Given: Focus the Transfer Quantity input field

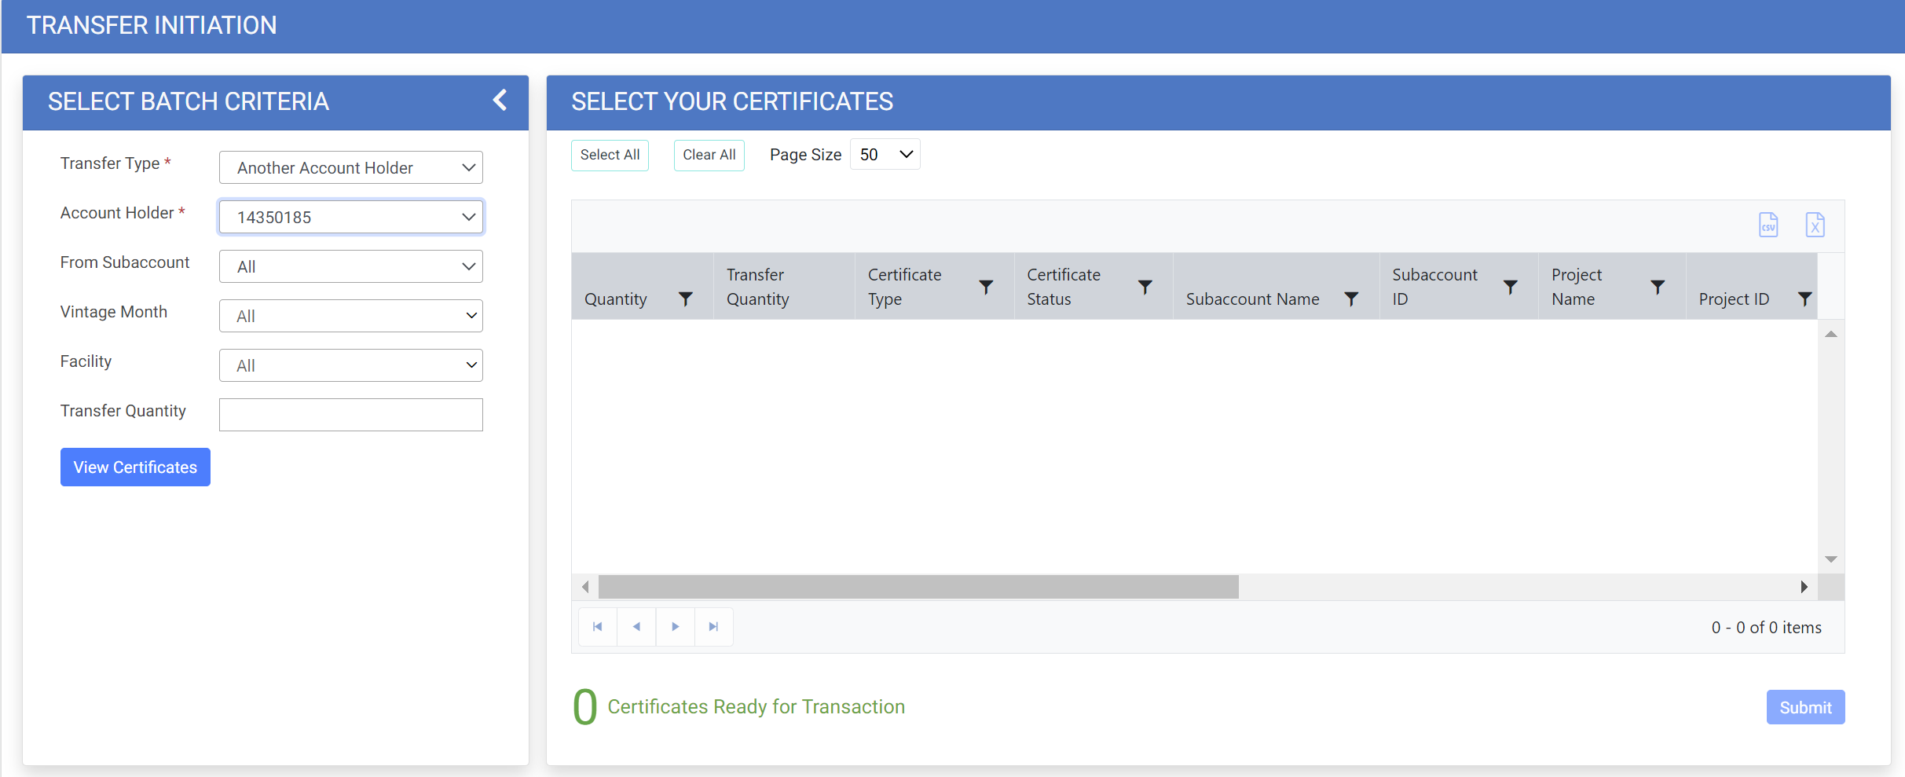Looking at the screenshot, I should 350,415.
